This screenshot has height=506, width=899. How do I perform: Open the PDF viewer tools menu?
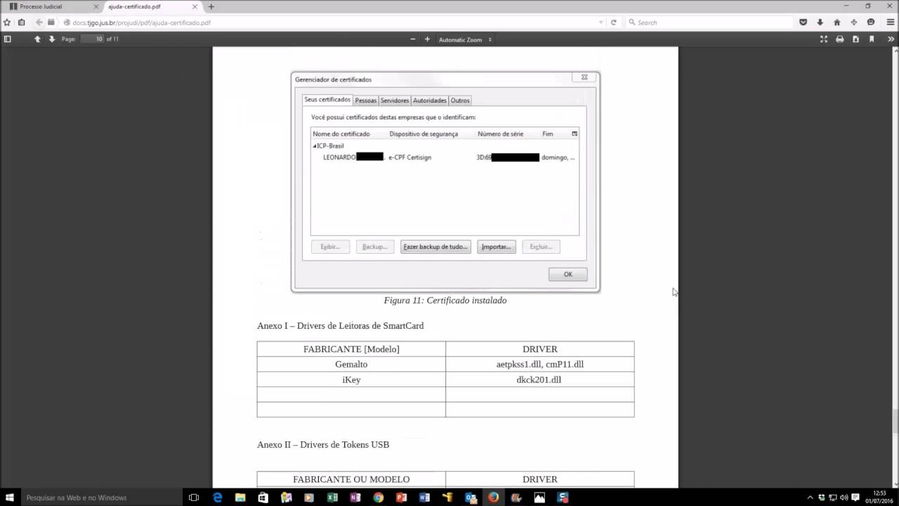(891, 39)
